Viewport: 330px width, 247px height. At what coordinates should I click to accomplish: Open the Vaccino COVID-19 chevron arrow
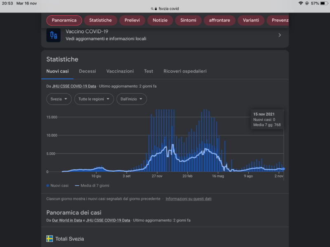[x=279, y=35]
